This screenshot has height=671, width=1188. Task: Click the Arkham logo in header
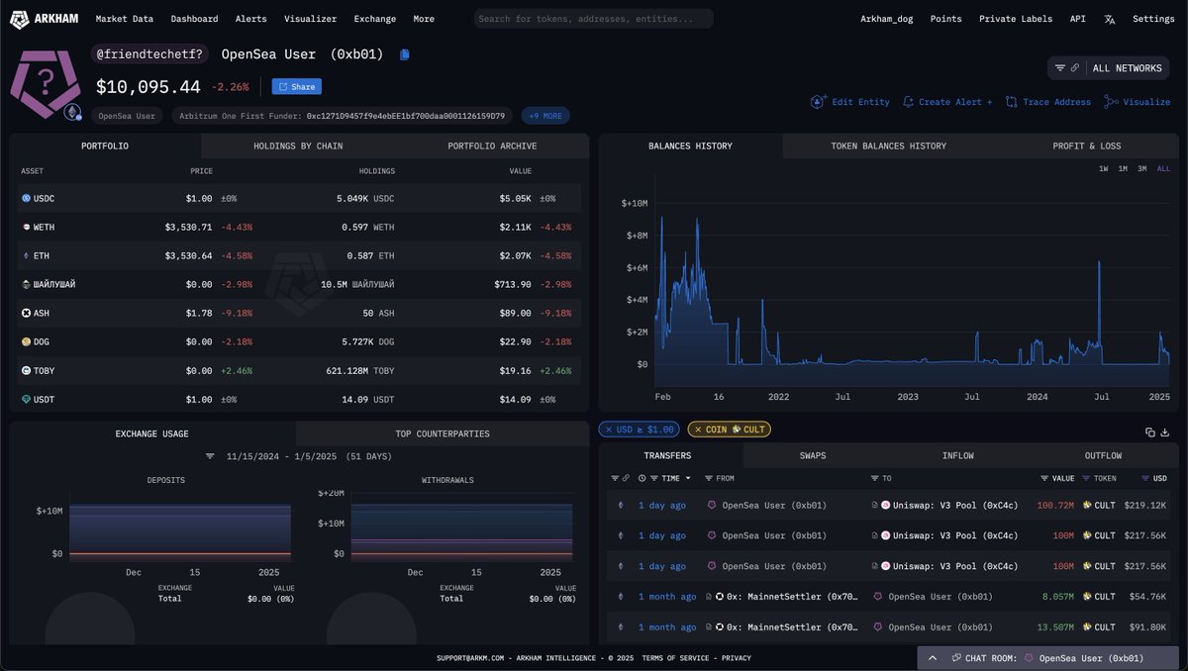coord(45,19)
